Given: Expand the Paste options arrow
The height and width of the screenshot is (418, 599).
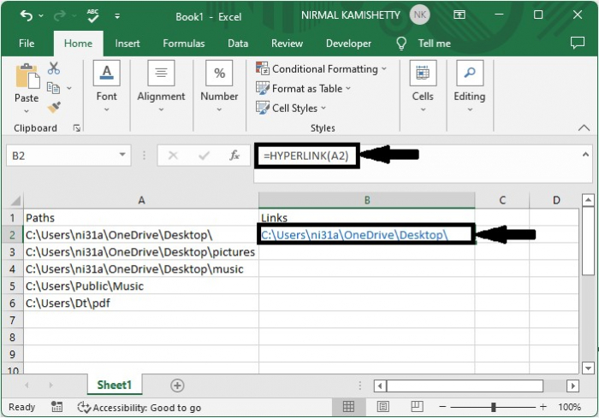Looking at the screenshot, I should [27, 111].
